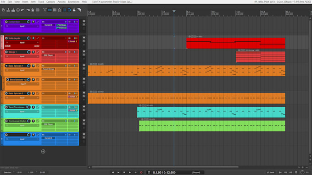The height and width of the screenshot is (175, 312).
Task: Open the Options menu
Action: pos(50,2)
